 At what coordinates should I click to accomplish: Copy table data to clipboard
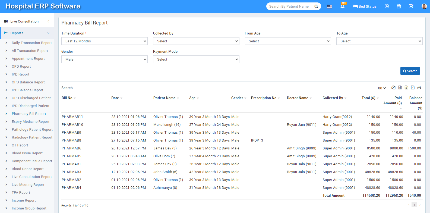point(393,87)
